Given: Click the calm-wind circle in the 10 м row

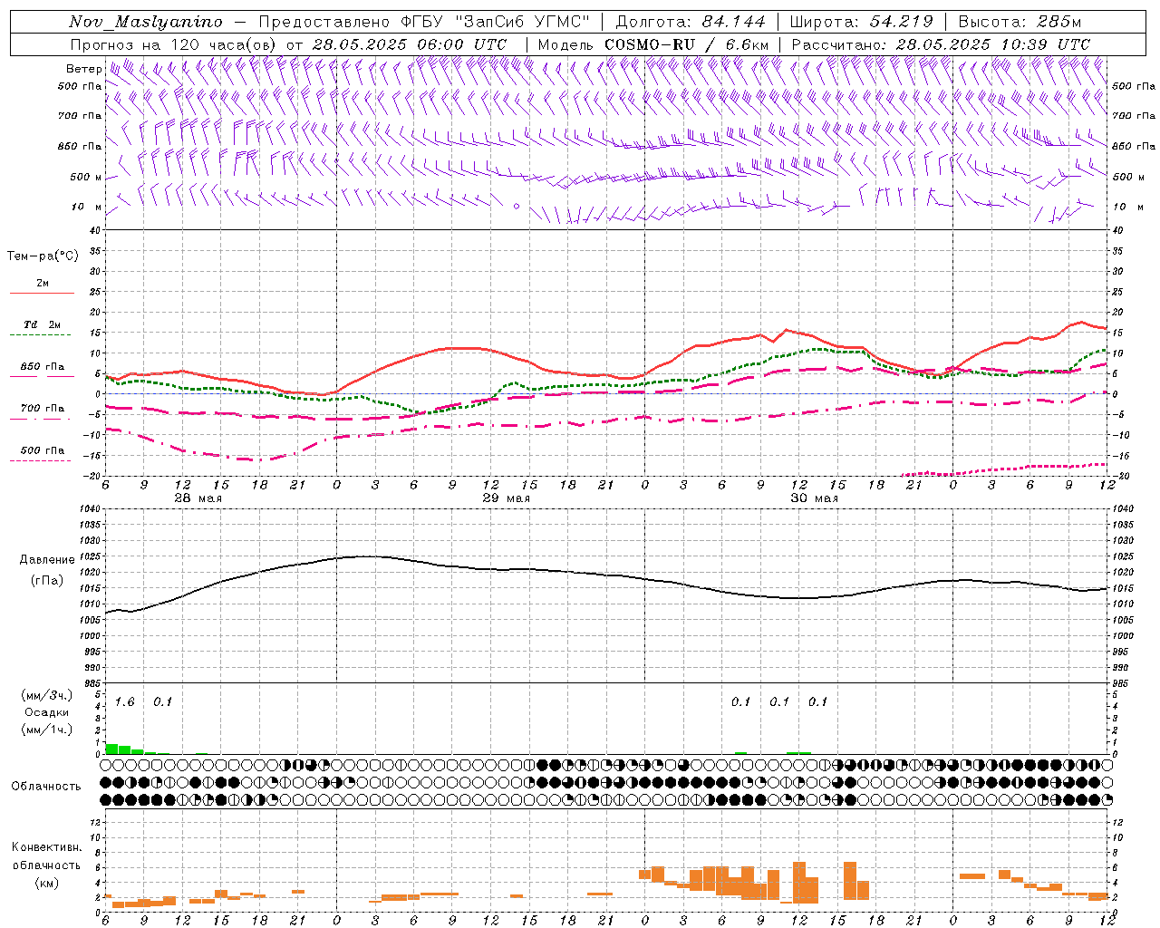Looking at the screenshot, I should pos(517,207).
